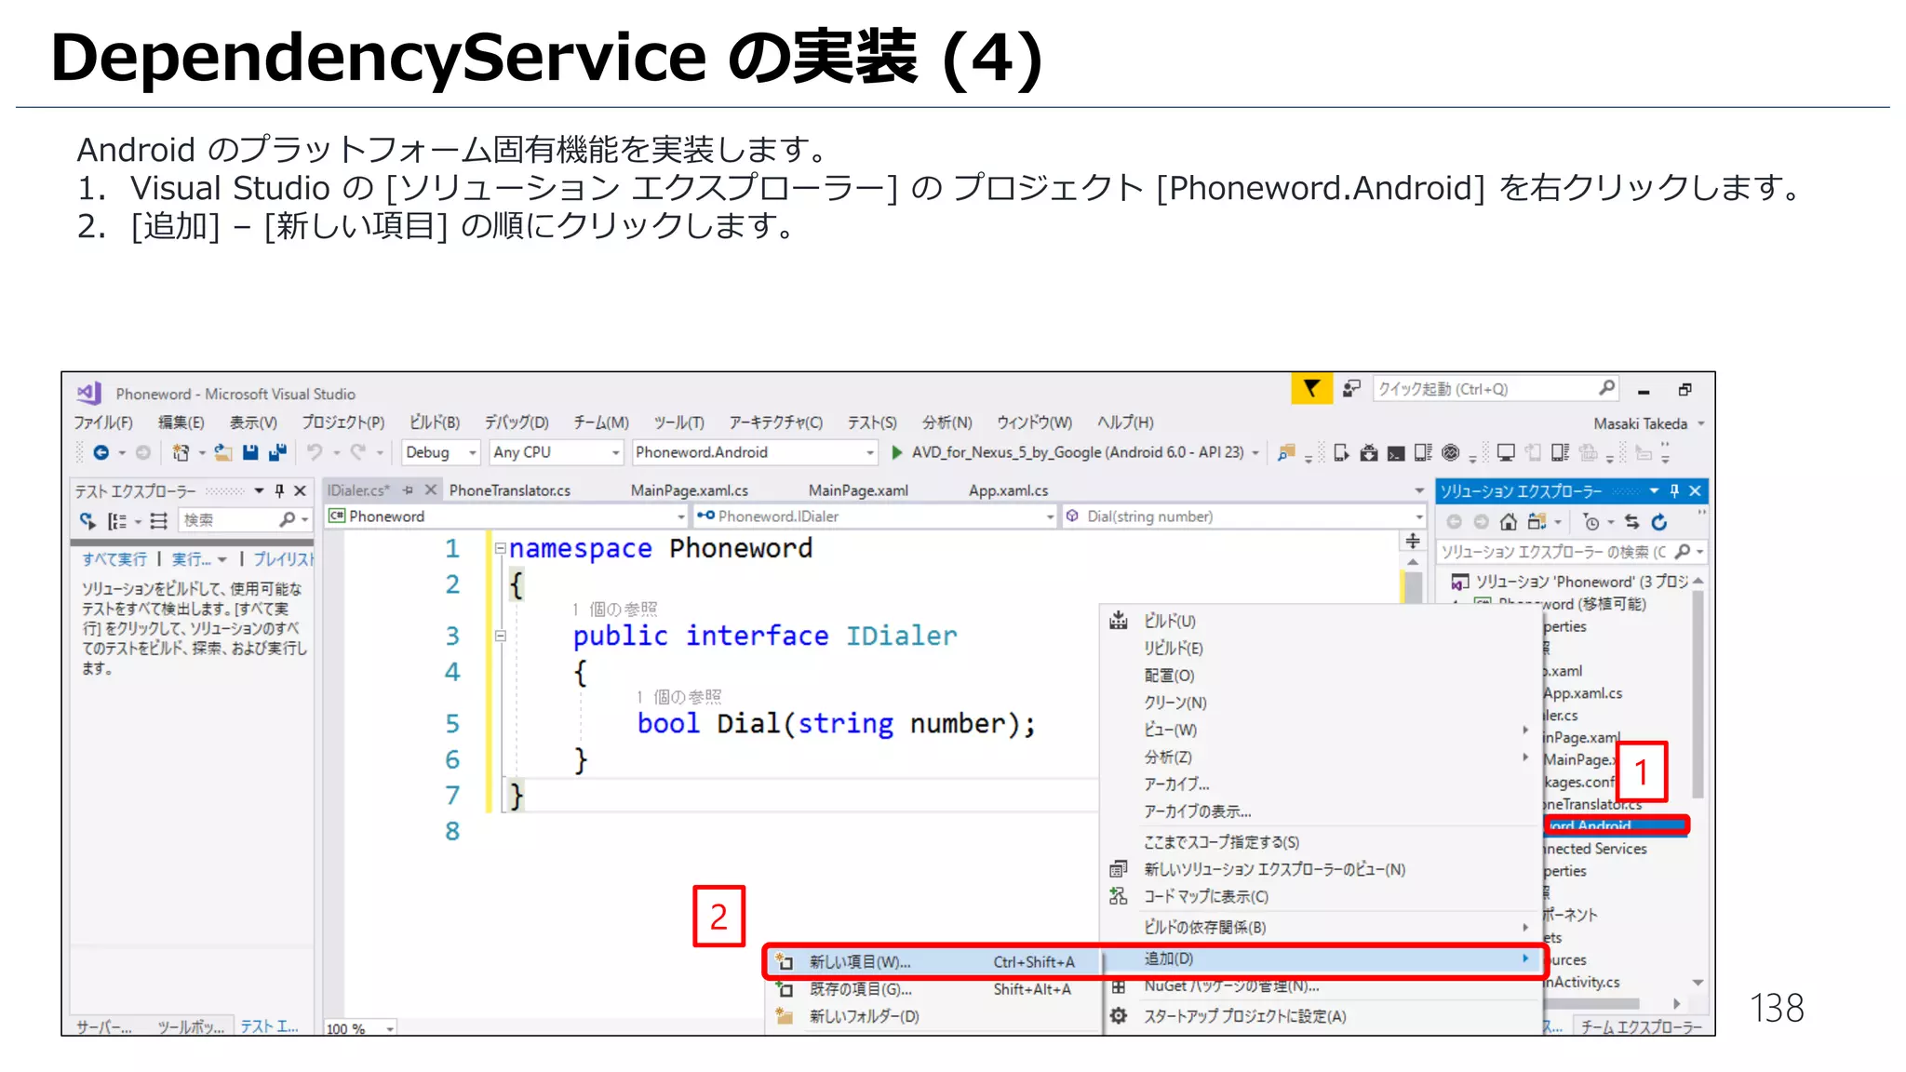Screen dimensions: 1906x1072
Task: Click the プレイリスト link in Test Explorer
Action: (x=284, y=559)
